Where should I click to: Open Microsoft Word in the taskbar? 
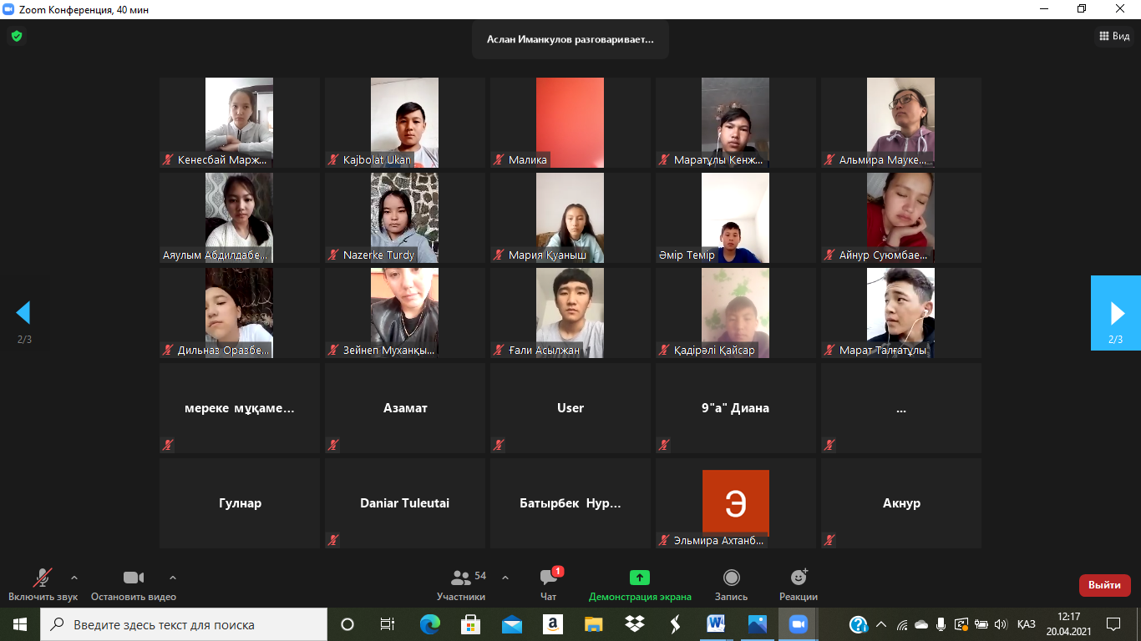click(716, 624)
